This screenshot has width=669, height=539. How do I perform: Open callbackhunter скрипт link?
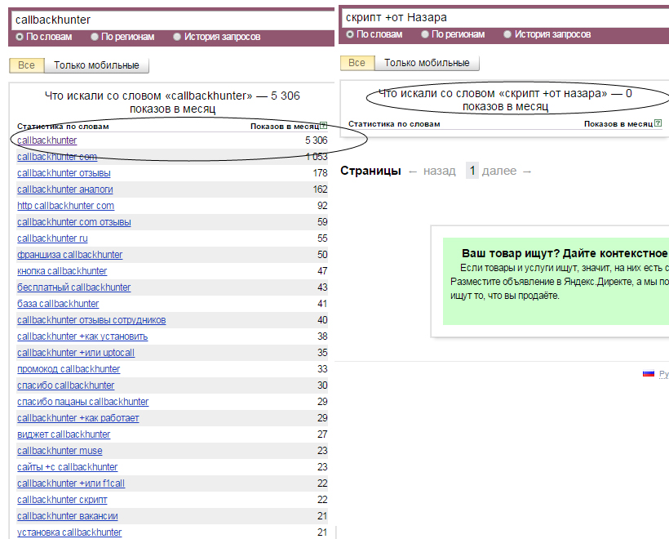click(62, 500)
